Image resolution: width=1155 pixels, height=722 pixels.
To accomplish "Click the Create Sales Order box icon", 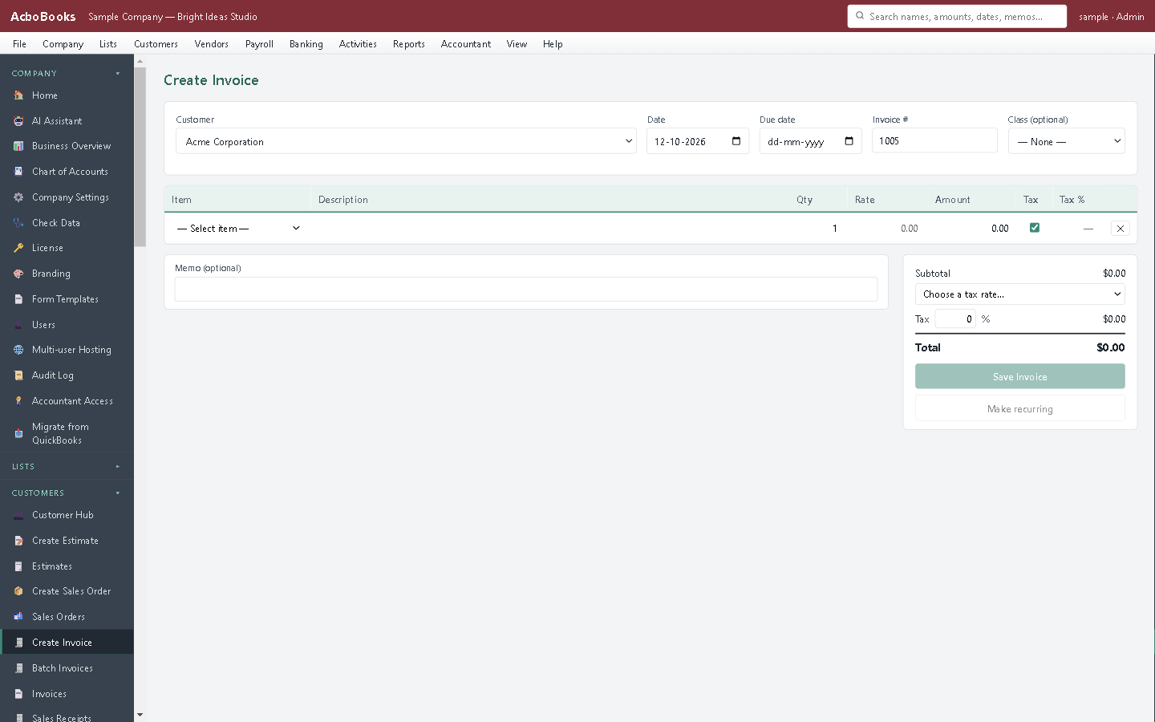I will coord(18,591).
